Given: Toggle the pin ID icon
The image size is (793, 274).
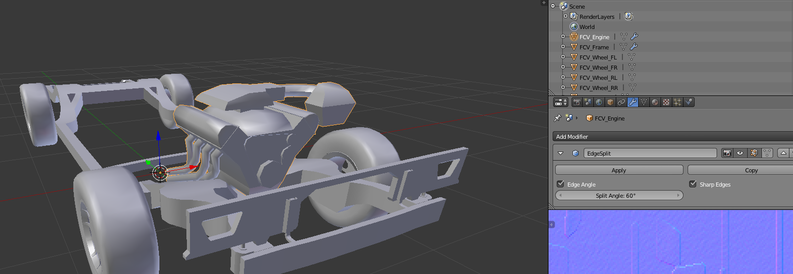Looking at the screenshot, I should pos(558,118).
